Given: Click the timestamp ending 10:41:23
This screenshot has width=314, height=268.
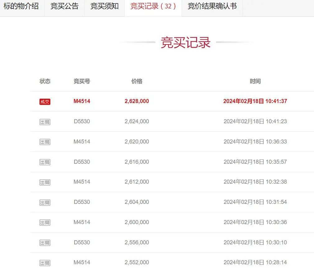Looking at the screenshot, I should point(255,121).
